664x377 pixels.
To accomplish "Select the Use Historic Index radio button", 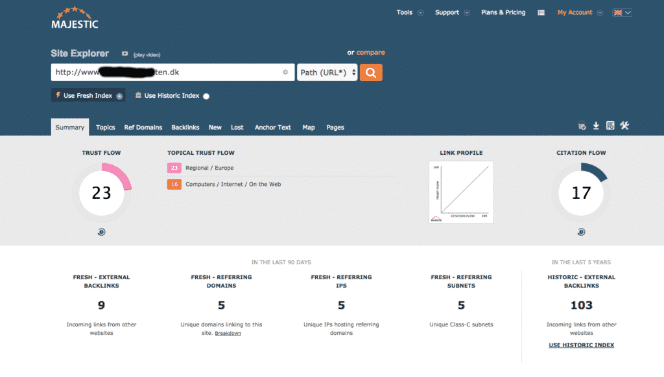I will pyautogui.click(x=206, y=96).
